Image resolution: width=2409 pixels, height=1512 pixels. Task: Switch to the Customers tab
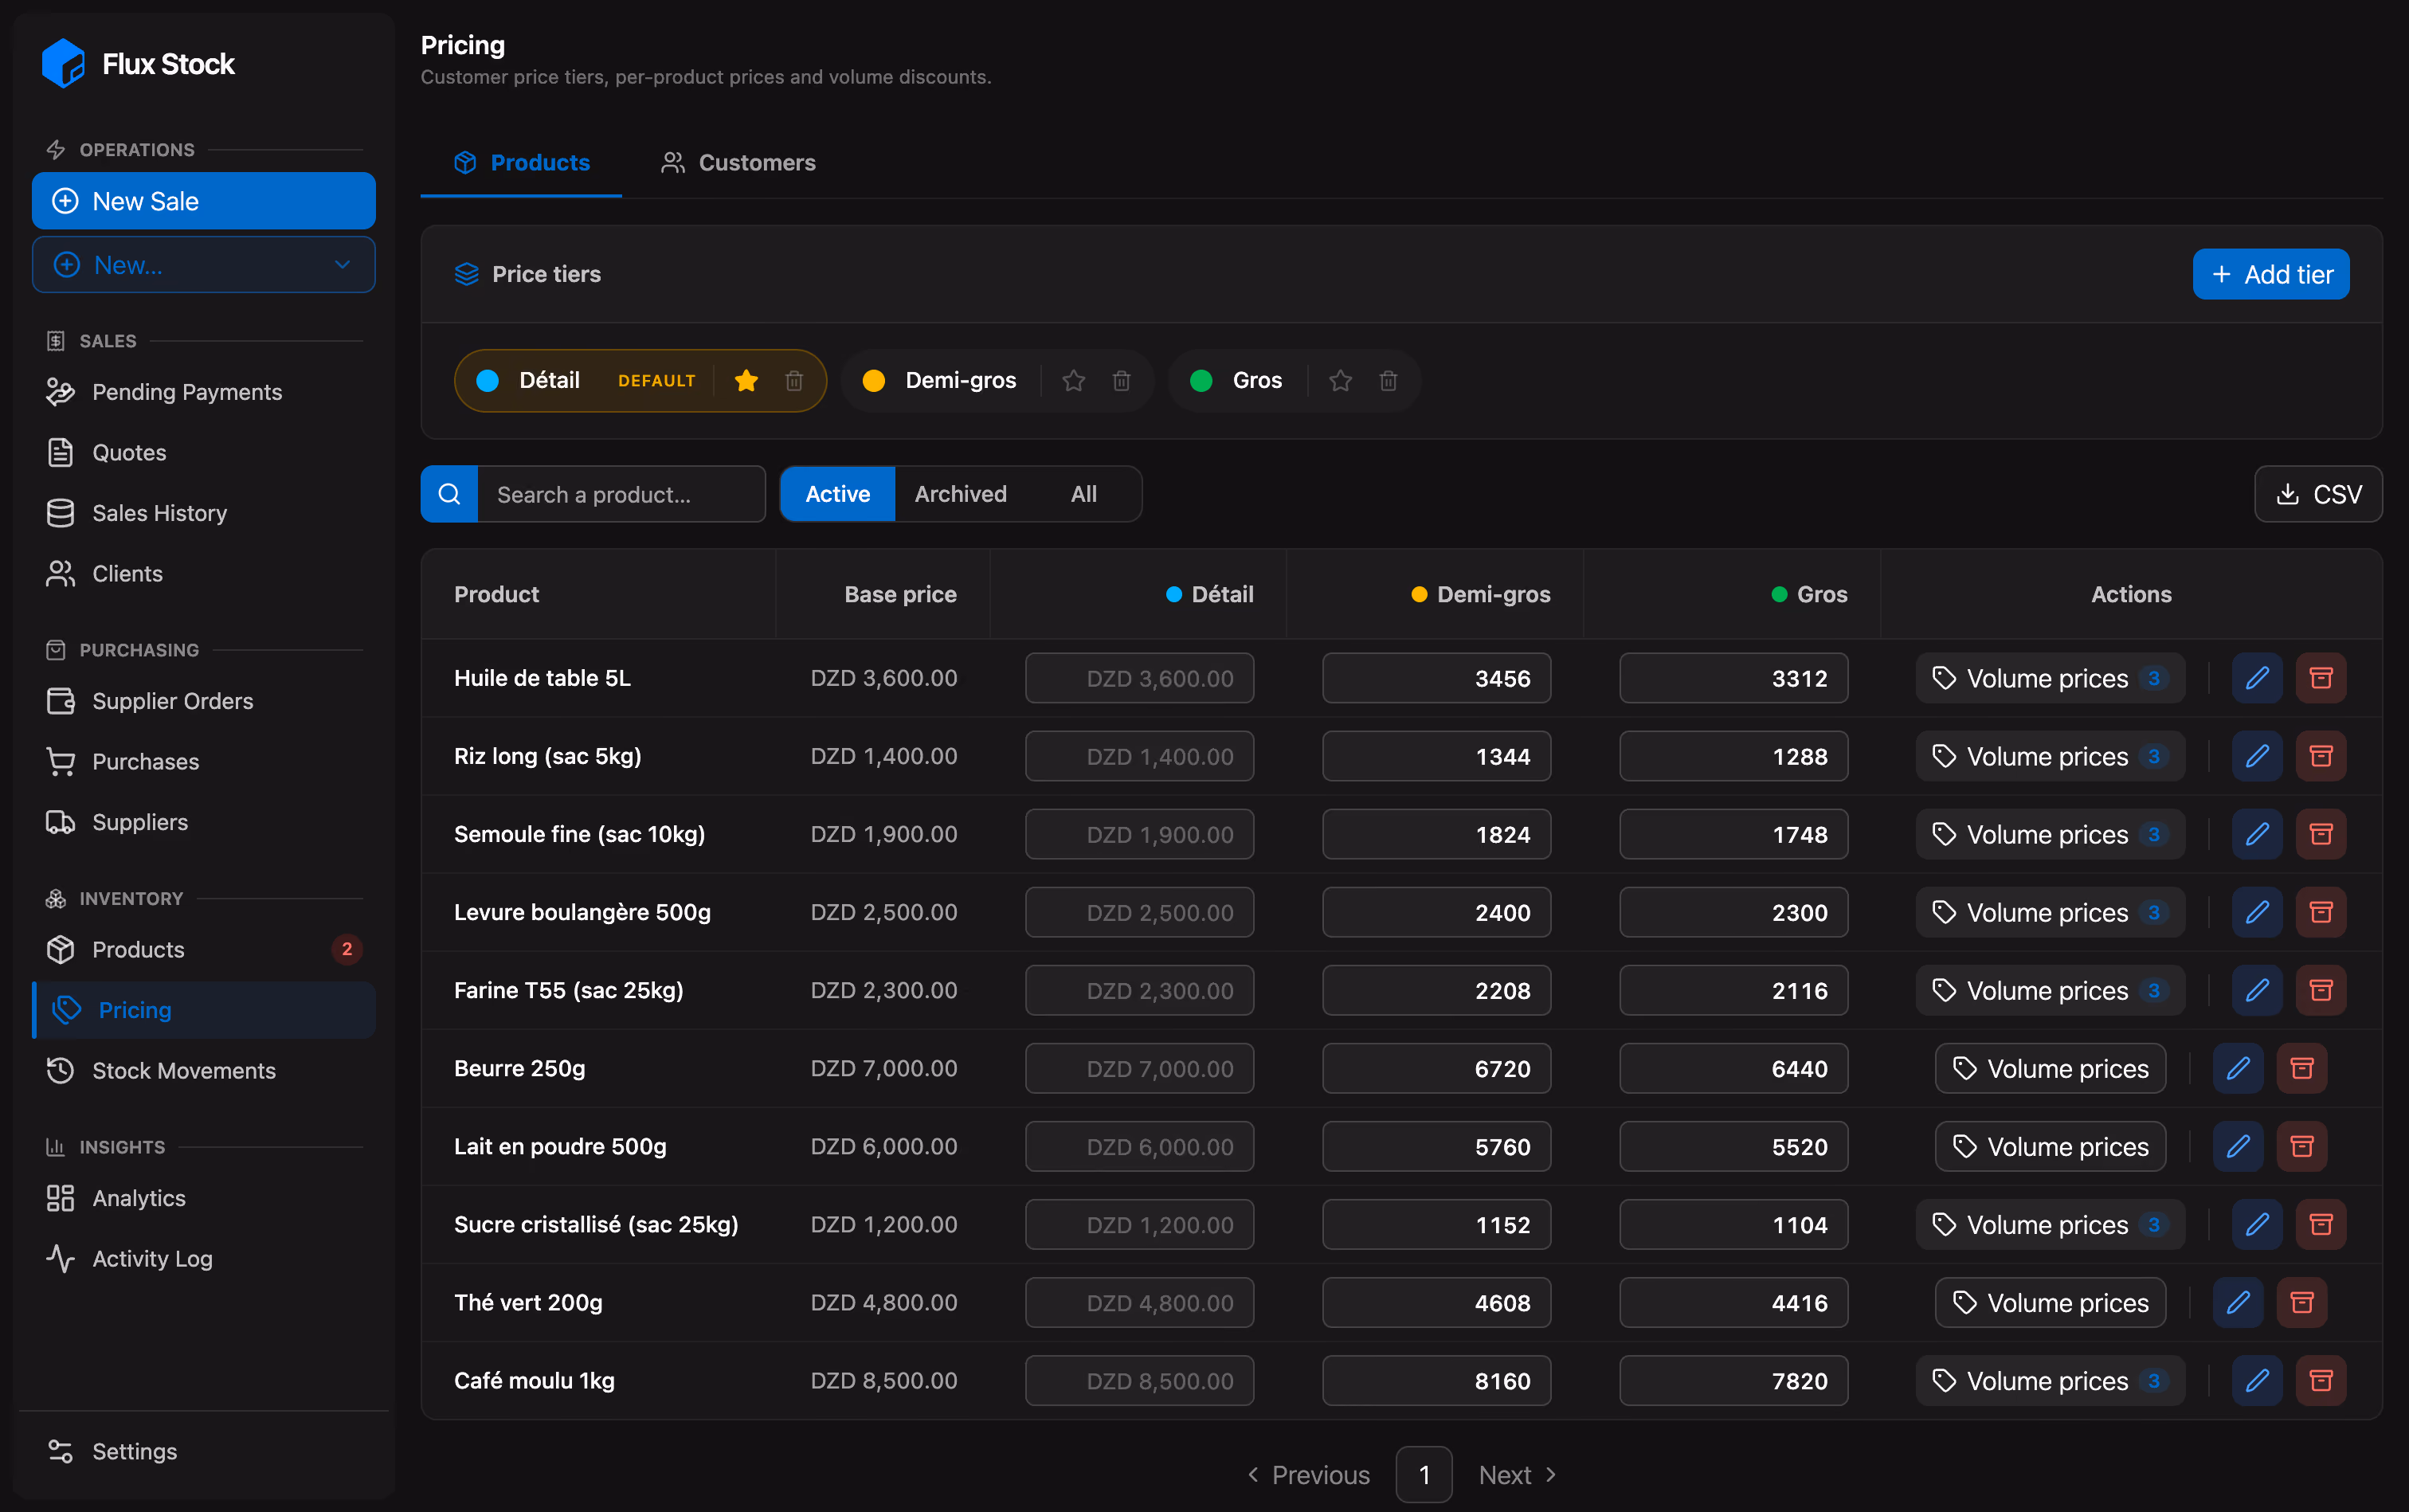pyautogui.click(x=738, y=162)
